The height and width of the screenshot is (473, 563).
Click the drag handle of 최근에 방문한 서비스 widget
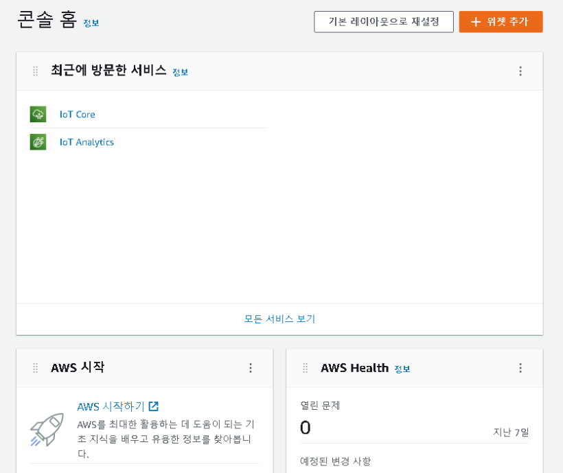[x=35, y=71]
